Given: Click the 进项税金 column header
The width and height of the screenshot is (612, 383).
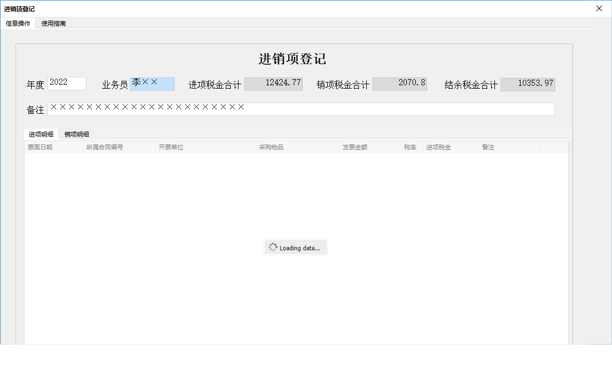Looking at the screenshot, I should (x=437, y=147).
